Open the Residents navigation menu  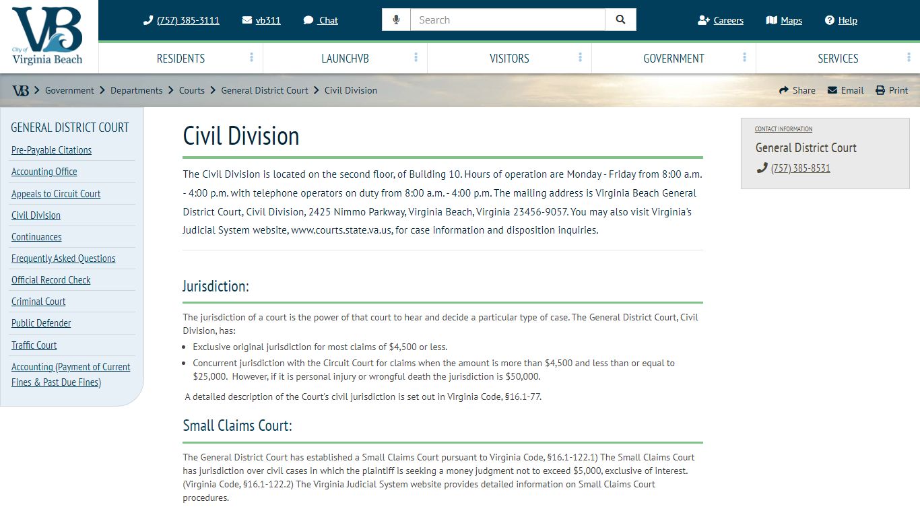(x=180, y=59)
